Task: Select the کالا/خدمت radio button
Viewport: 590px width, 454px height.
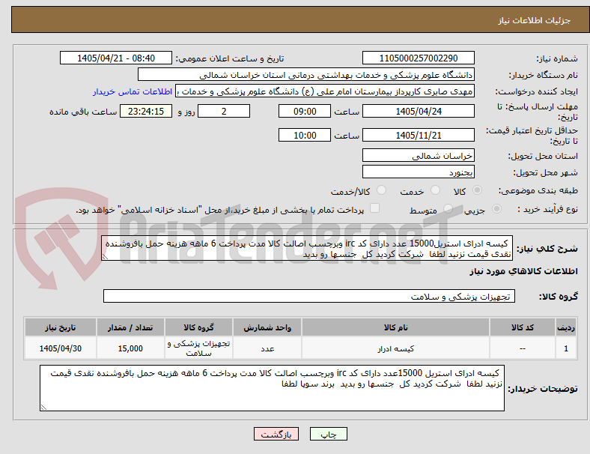Action: point(382,190)
